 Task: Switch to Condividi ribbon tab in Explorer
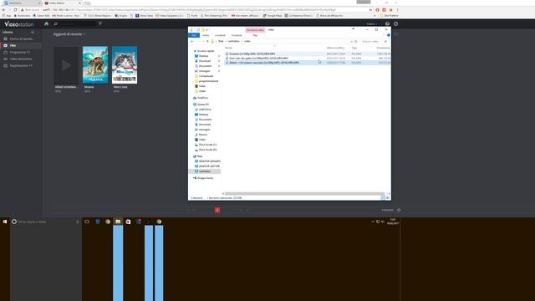click(x=220, y=35)
